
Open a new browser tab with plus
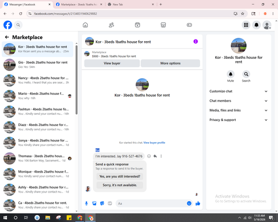(161, 4)
